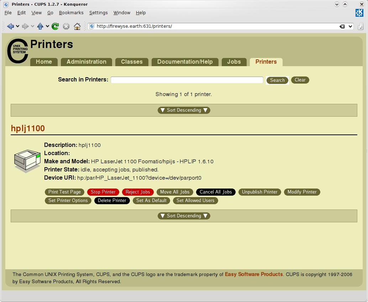
Task: Click the Set As Default button
Action: (151, 200)
